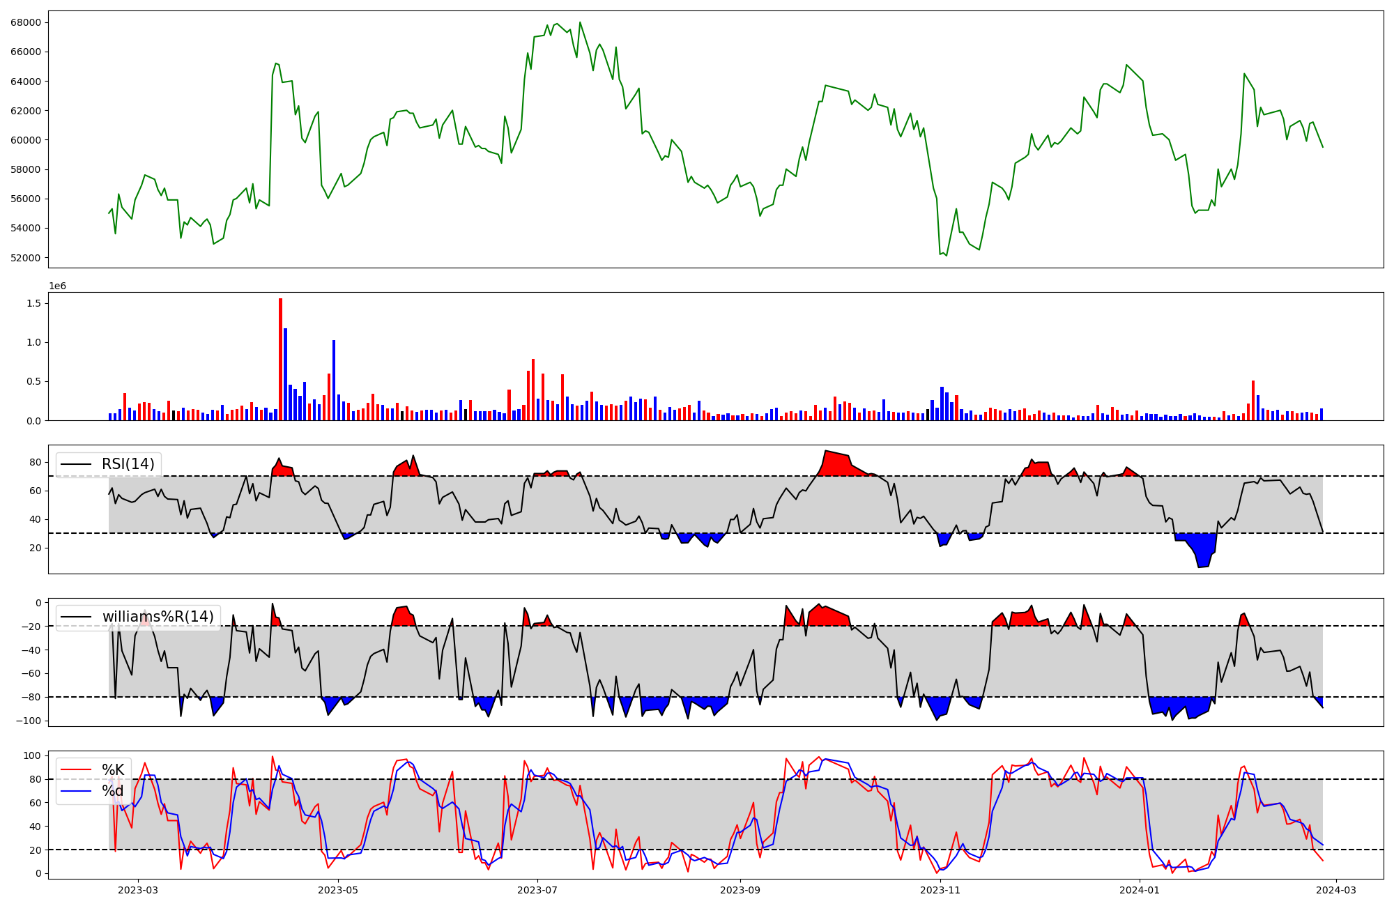This screenshot has width=1394, height=906.
Task: Click the 68000 price axis label
Action: click(x=26, y=22)
